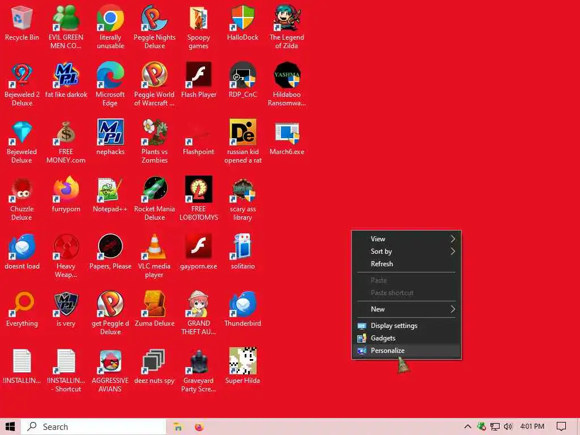Show hidden system tray icons

pos(467,427)
